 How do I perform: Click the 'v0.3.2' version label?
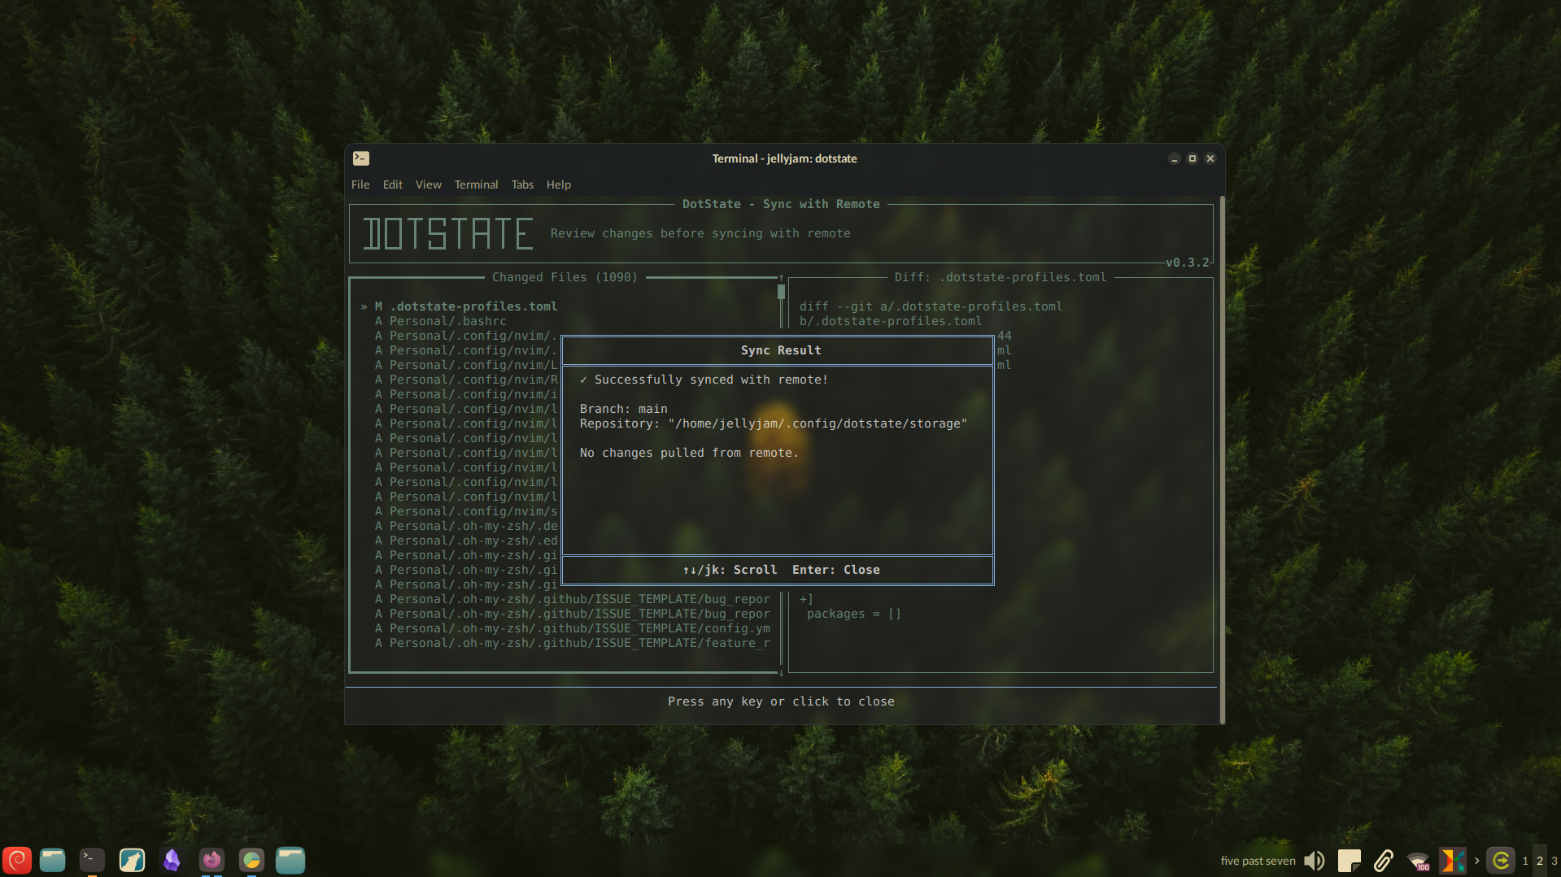pyautogui.click(x=1188, y=263)
